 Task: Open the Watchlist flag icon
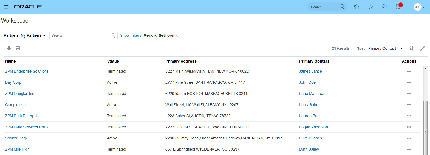384,7
